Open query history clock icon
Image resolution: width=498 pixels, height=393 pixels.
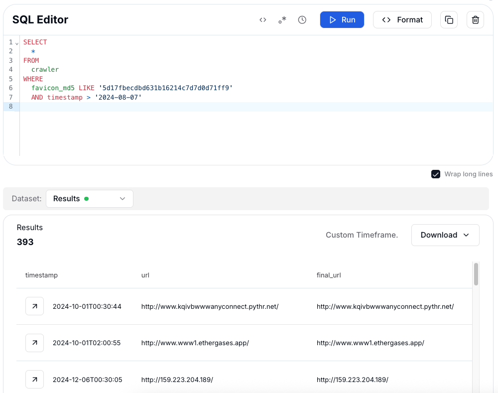[302, 20]
